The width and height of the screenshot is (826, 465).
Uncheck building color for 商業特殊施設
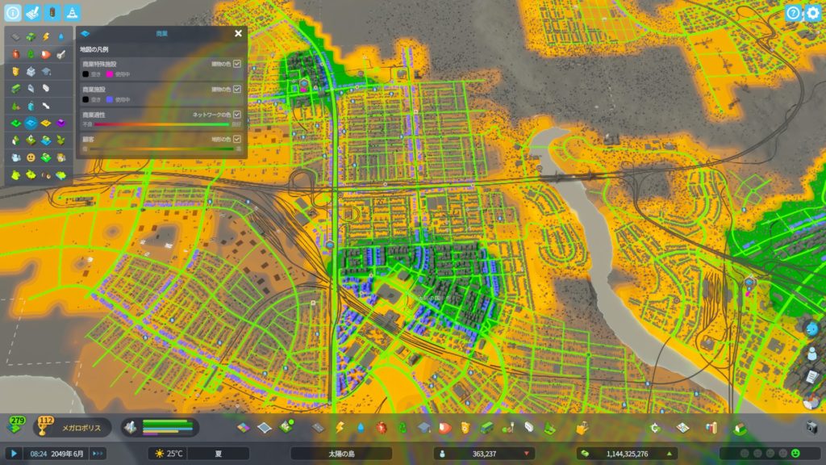pos(237,64)
